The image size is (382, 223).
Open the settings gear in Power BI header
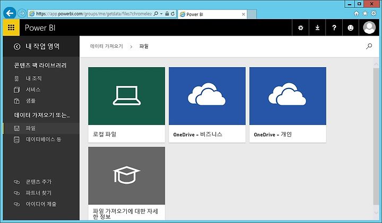(301, 28)
